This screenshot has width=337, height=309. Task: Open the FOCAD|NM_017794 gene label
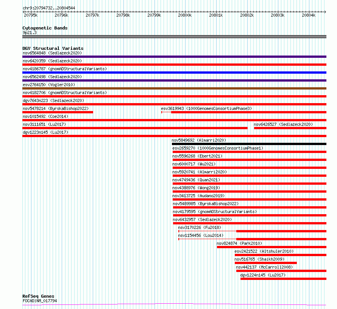40,301
